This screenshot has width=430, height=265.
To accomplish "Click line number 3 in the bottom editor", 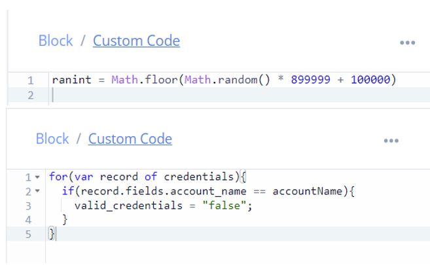I will pyautogui.click(x=29, y=205).
